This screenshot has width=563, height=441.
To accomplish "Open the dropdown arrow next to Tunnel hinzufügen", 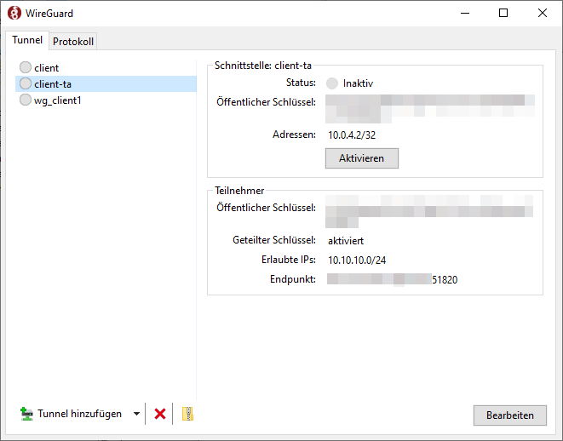I will [136, 415].
